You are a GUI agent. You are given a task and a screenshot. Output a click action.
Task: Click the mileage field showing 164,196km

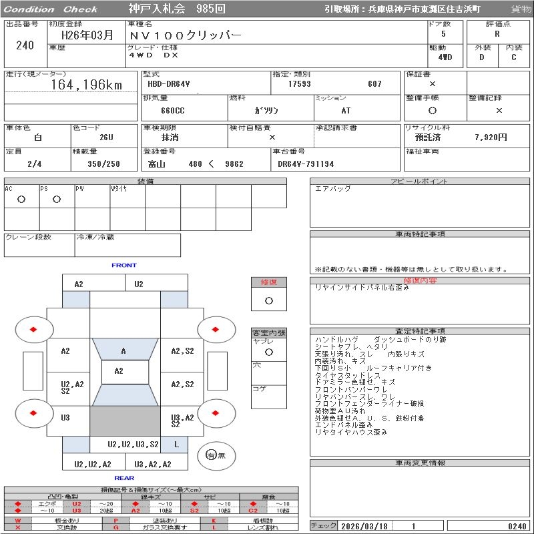tap(87, 85)
